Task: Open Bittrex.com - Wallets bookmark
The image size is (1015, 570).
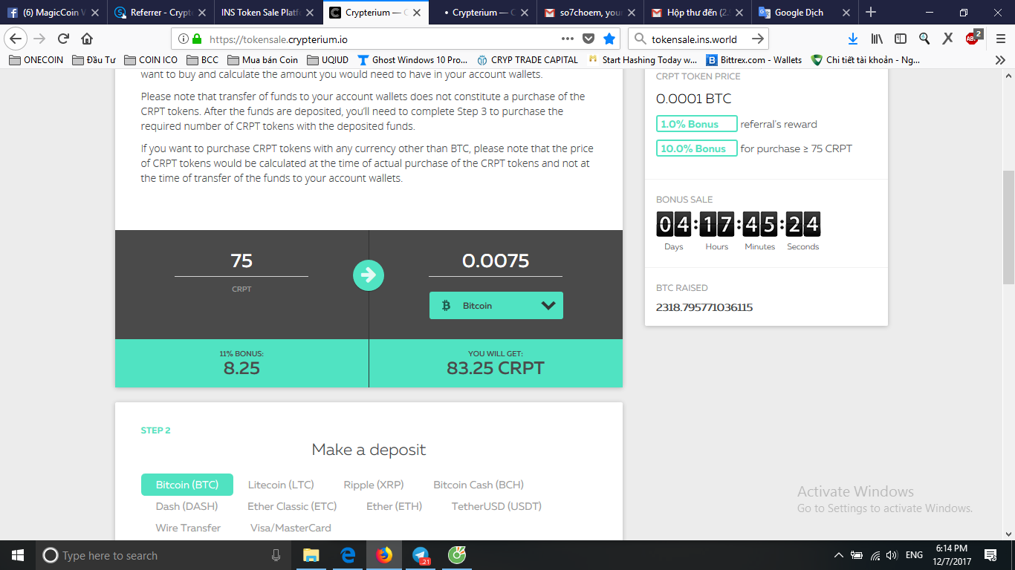Action: tap(754, 60)
